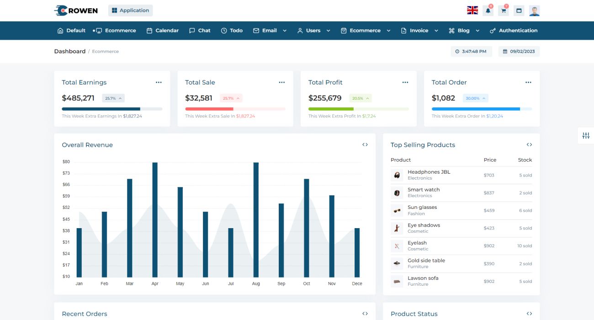The image size is (594, 320).
Task: Click the Total Sale red progress bar
Action: [x=209, y=109]
